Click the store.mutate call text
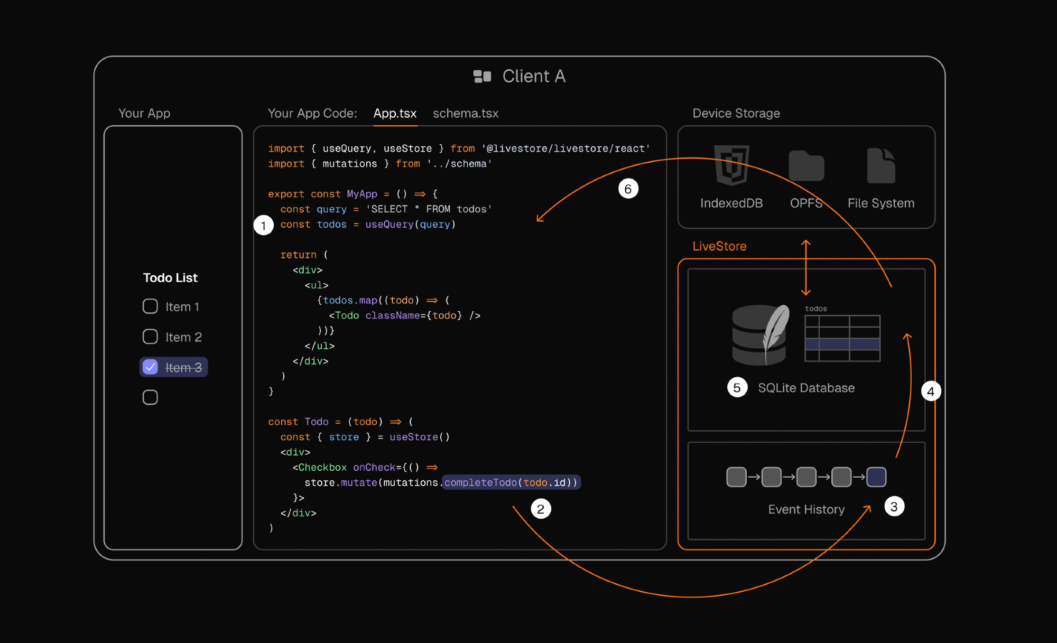The height and width of the screenshot is (643, 1057). click(341, 482)
